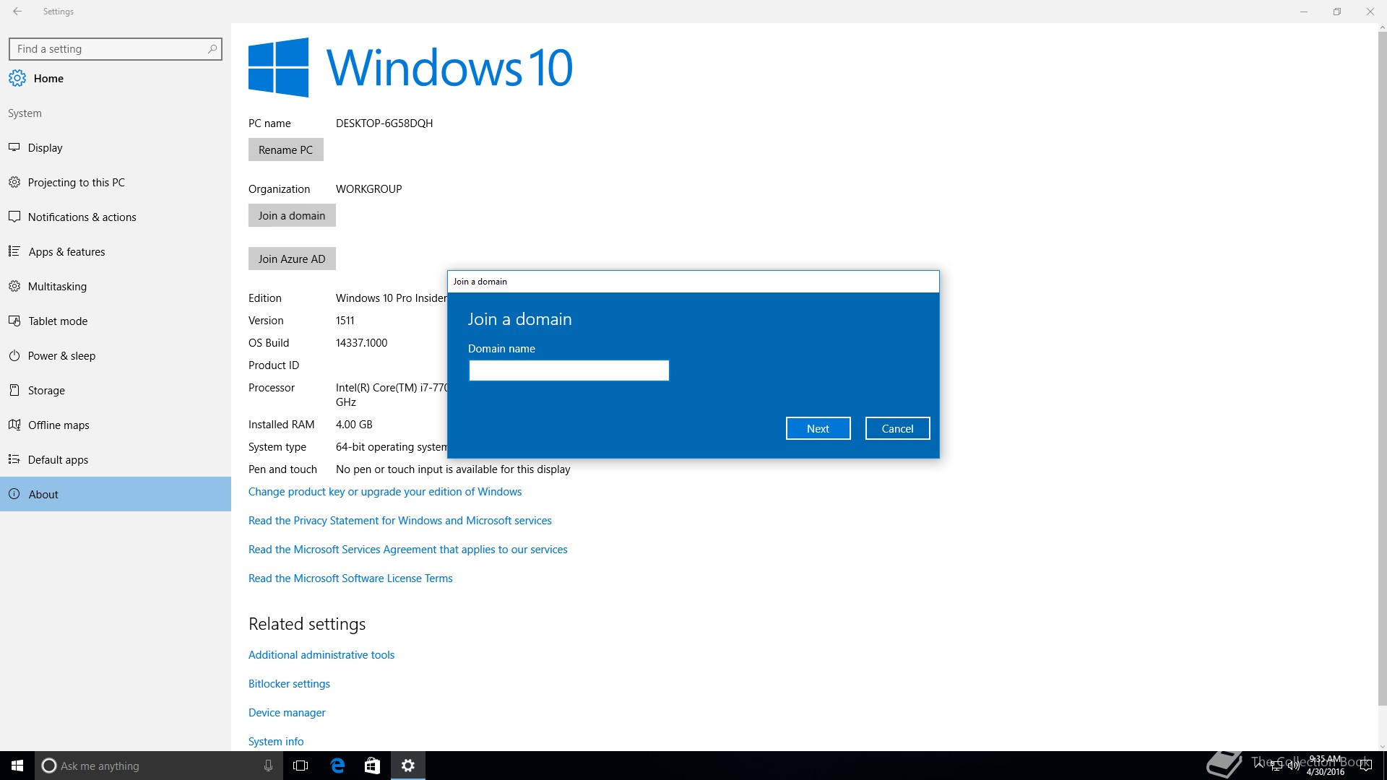Open Offline maps settings
1387x780 pixels.
tap(116, 425)
